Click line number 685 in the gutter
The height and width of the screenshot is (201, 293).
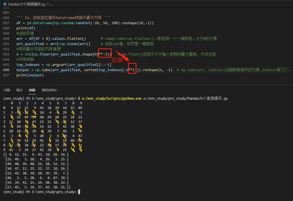(x=6, y=13)
